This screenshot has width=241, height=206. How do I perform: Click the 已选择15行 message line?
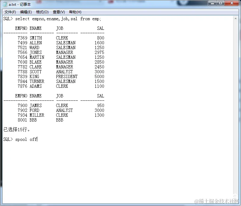tap(17, 129)
